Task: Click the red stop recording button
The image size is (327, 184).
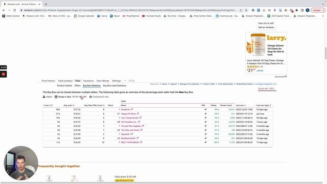Action: click(4, 74)
